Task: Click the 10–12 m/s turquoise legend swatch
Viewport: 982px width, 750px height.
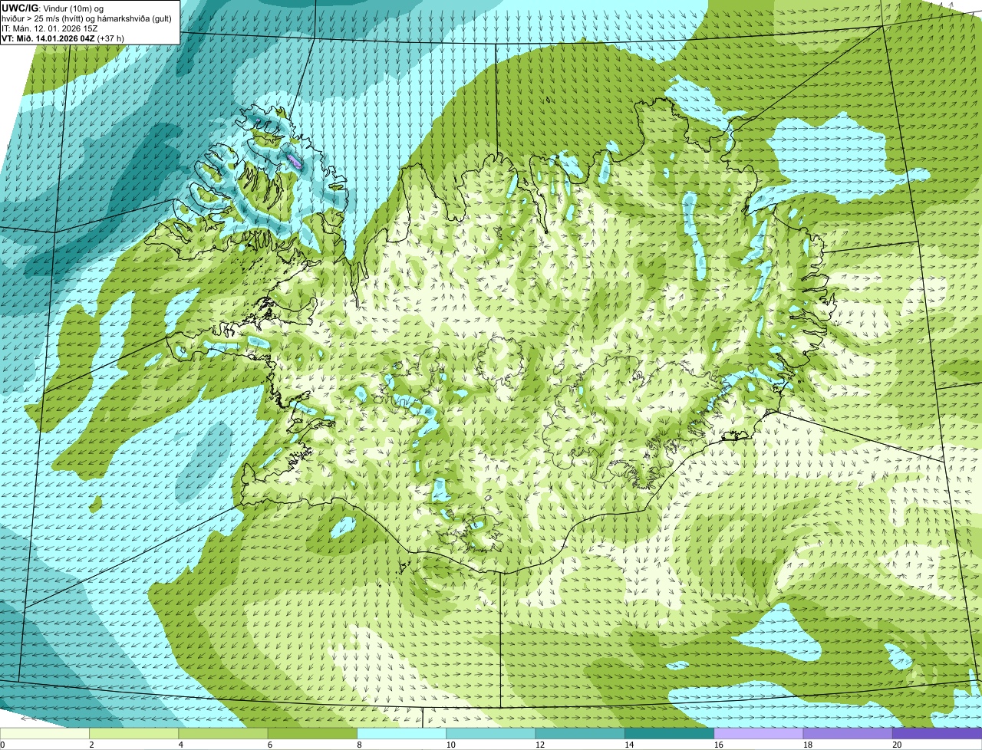Action: pyautogui.click(x=491, y=734)
